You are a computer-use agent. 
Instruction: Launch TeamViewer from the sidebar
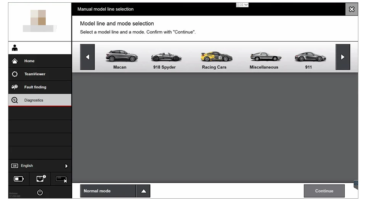coord(40,74)
